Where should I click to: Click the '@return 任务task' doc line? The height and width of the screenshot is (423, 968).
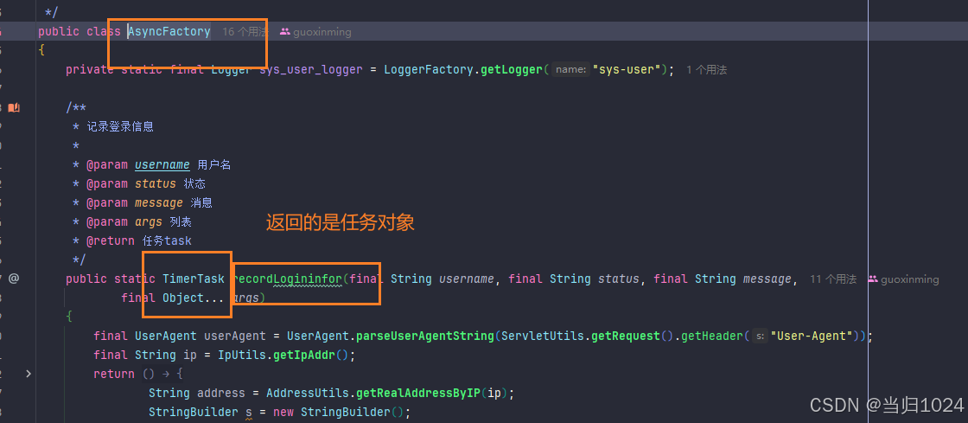pyautogui.click(x=139, y=240)
